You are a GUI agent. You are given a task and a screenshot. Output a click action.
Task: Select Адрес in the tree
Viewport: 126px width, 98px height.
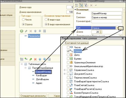click(39, 83)
